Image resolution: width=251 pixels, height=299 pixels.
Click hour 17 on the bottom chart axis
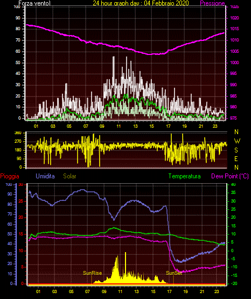[x=169, y=291]
